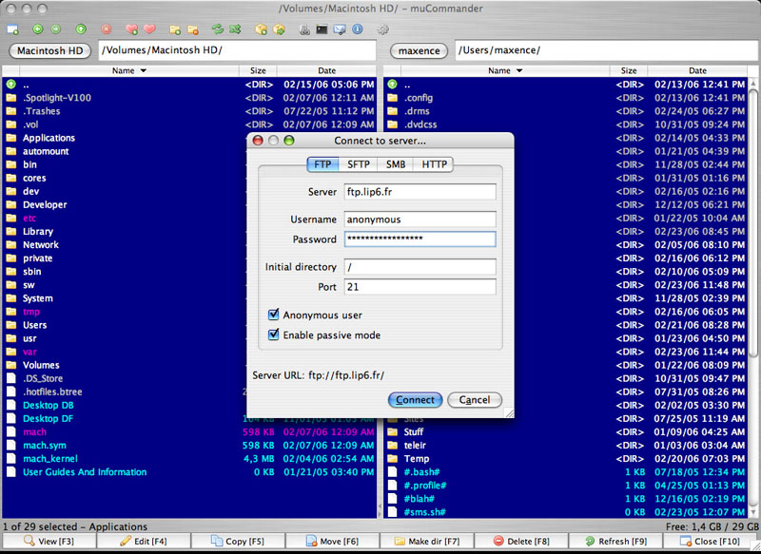The image size is (761, 554).
Task: Click the Refresh [F9] button
Action: pyautogui.click(x=615, y=541)
